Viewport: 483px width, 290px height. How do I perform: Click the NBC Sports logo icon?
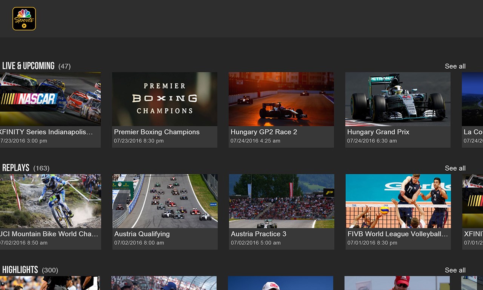pos(23,19)
